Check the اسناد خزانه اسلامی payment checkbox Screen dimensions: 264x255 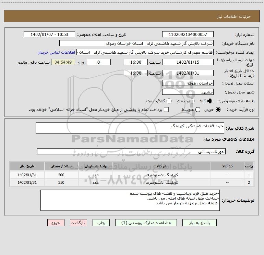(x=166, y=110)
